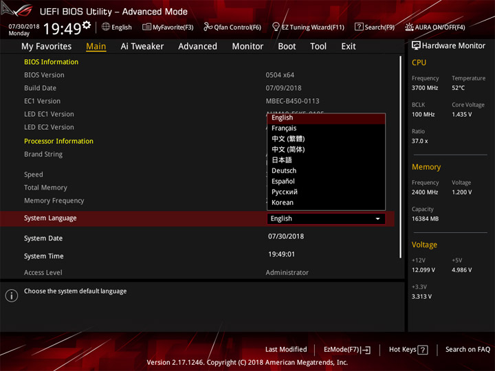Switch to the Main tab
Viewport: 495px width, 371px height.
pos(96,47)
